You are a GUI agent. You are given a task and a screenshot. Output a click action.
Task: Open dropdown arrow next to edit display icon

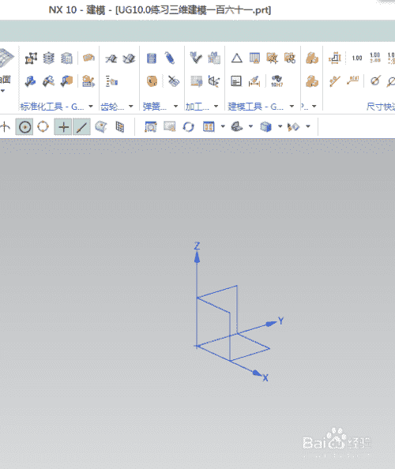[308, 126]
